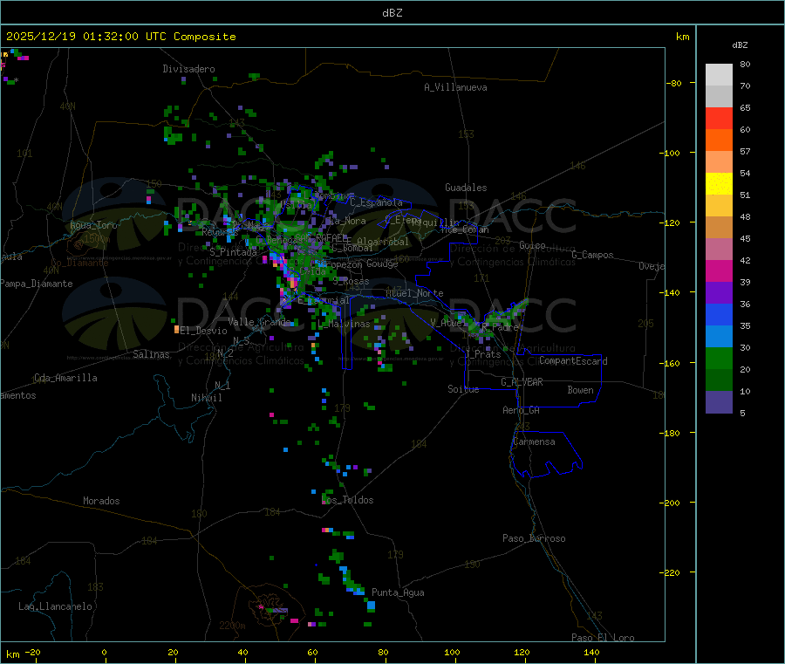785x664 pixels.
Task: Click the El_Desvio map label
Action: click(204, 331)
